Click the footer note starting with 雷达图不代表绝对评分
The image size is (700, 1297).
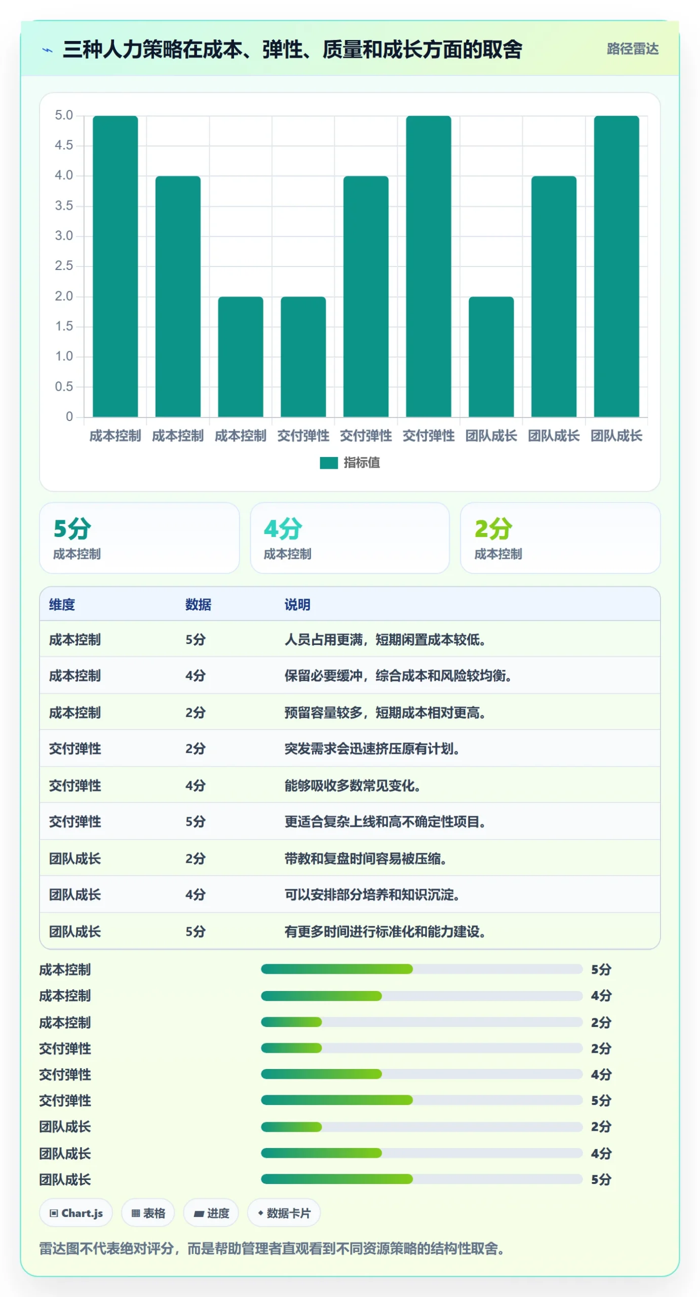[x=272, y=1248]
